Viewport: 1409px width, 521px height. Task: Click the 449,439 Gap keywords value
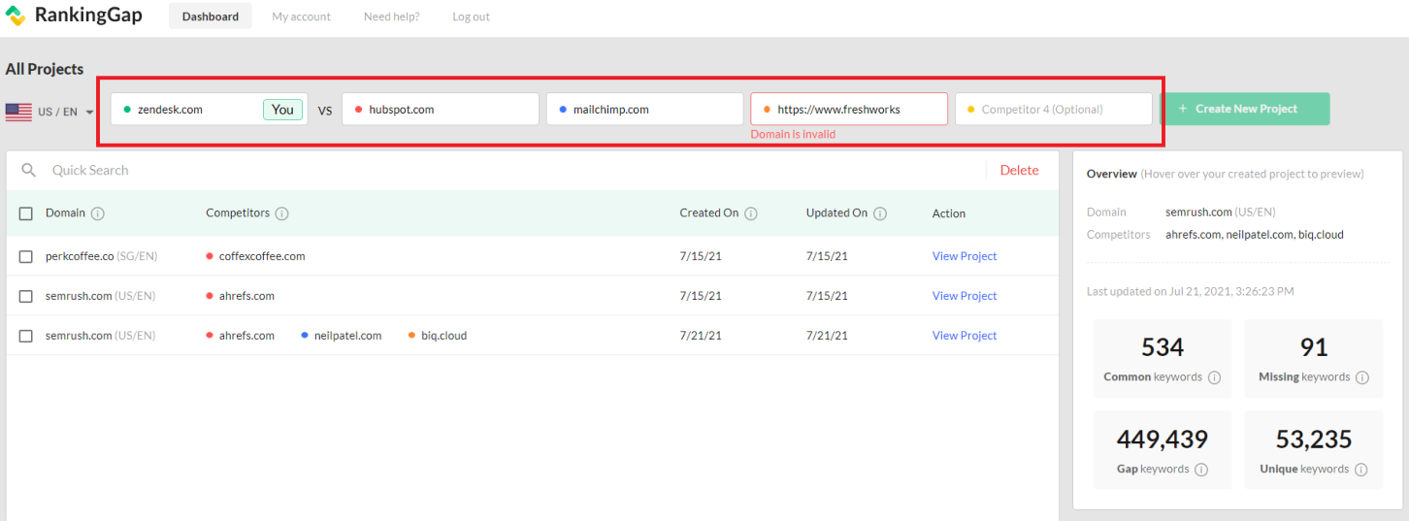click(x=1163, y=440)
